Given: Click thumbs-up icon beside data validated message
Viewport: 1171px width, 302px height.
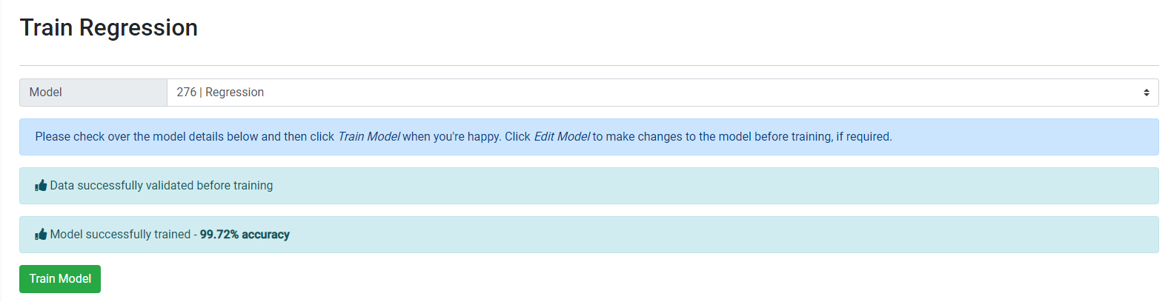Looking at the screenshot, I should coord(41,186).
